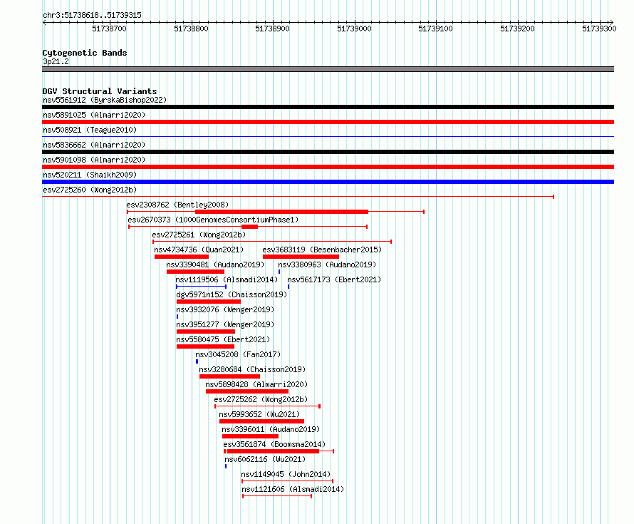Click the red bar under nsv5993652

pyautogui.click(x=261, y=421)
